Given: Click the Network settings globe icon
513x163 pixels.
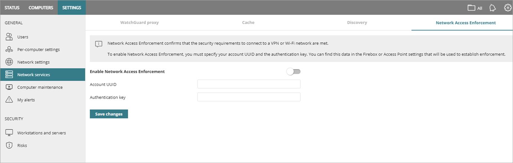Looking at the screenshot, I should coord(10,62).
